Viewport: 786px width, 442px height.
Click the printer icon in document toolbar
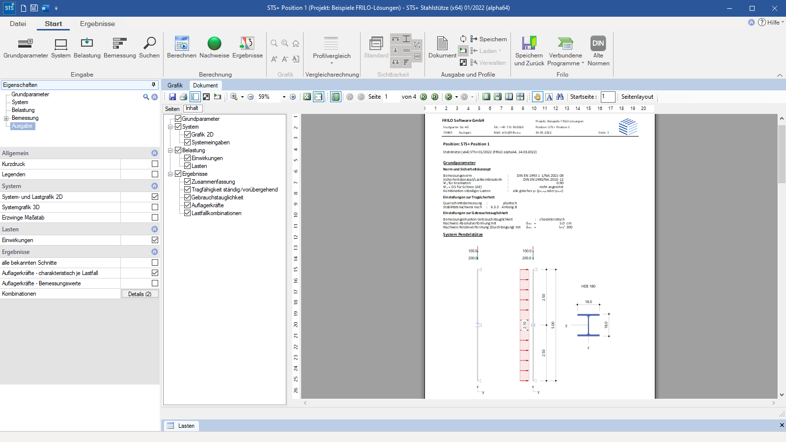click(183, 97)
